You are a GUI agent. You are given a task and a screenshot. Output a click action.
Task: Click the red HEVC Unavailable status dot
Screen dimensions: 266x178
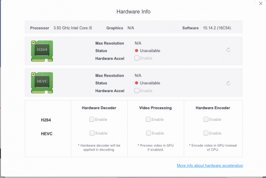point(137,83)
